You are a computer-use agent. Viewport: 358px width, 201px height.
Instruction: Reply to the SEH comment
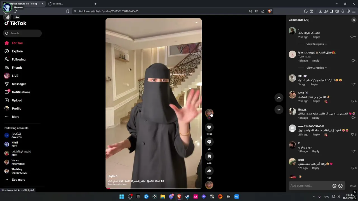click(x=314, y=84)
